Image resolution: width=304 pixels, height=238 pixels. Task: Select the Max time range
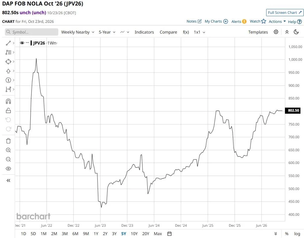click(158, 234)
